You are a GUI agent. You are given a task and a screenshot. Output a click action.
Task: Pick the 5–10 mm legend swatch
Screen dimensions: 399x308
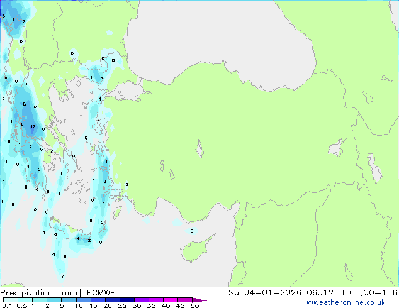click(69, 300)
